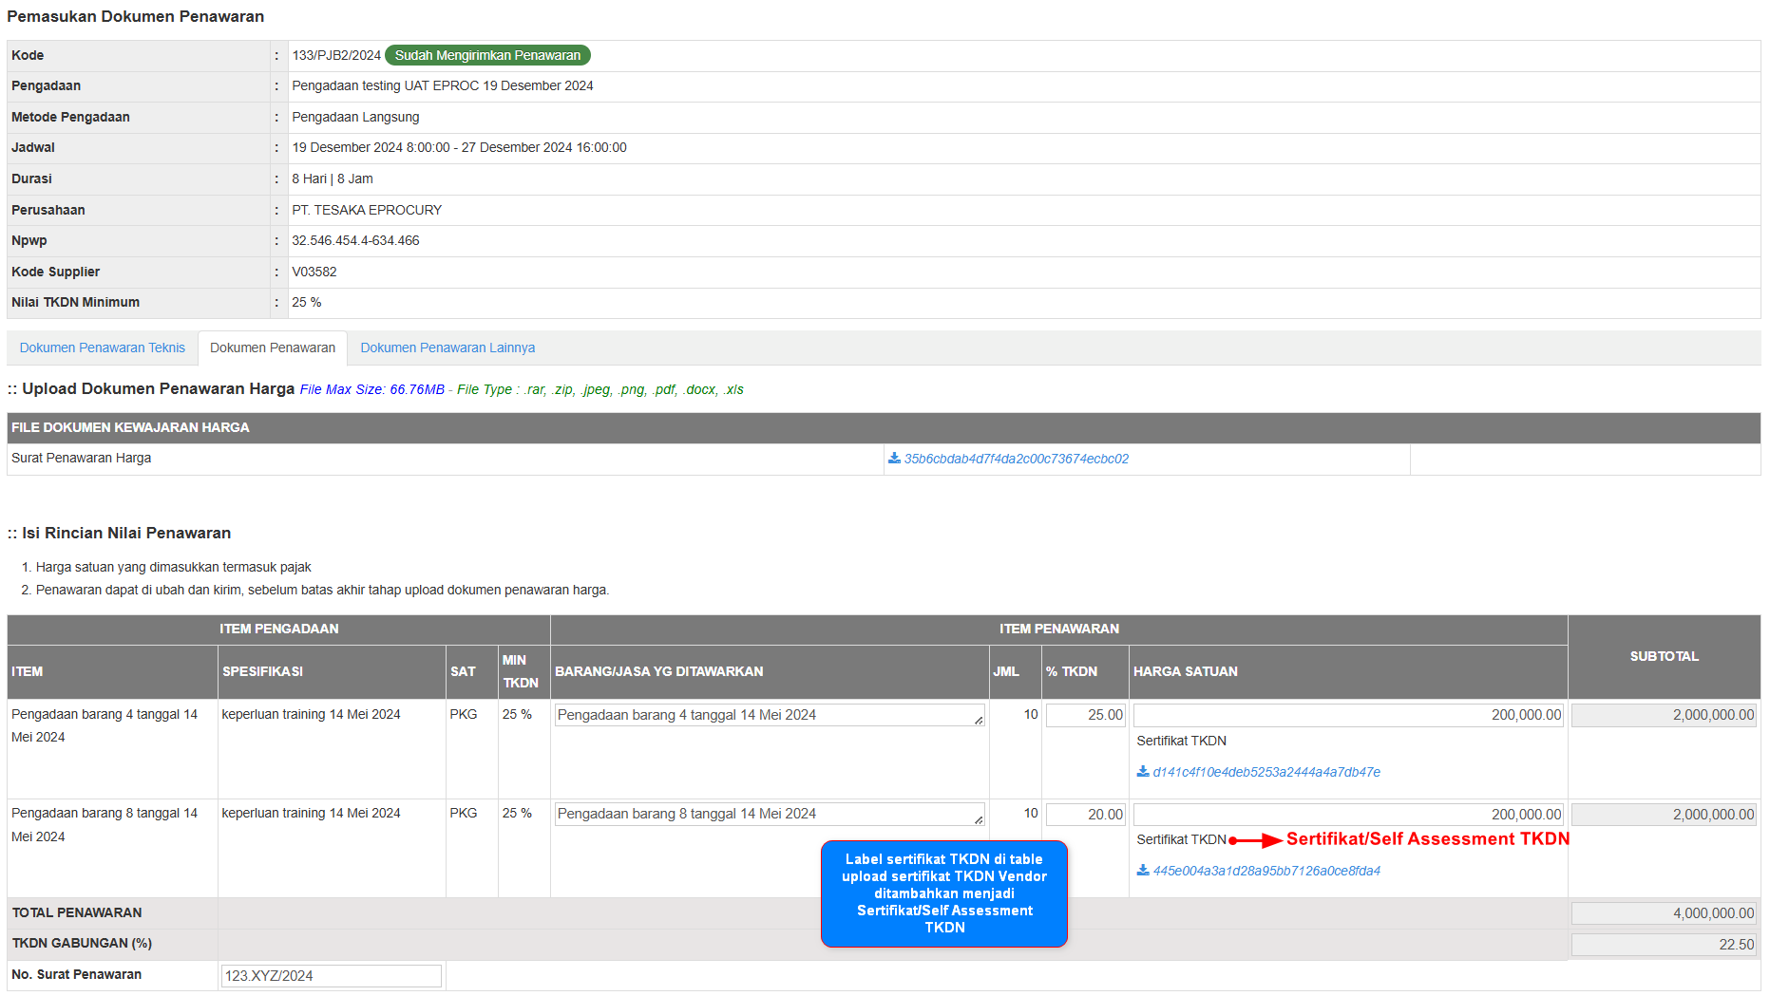Click the Total Penawaran value field
1770x996 pixels.
1664,913
